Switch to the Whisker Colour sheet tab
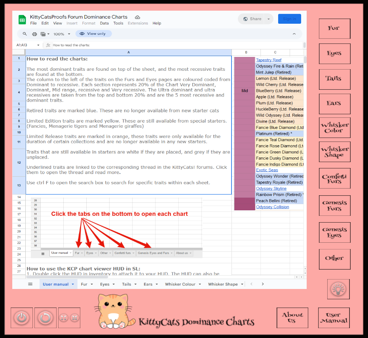 182,284
